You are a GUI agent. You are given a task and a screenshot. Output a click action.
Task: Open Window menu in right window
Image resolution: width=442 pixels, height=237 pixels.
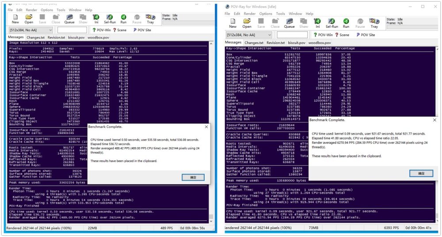pyautogui.click(x=295, y=14)
